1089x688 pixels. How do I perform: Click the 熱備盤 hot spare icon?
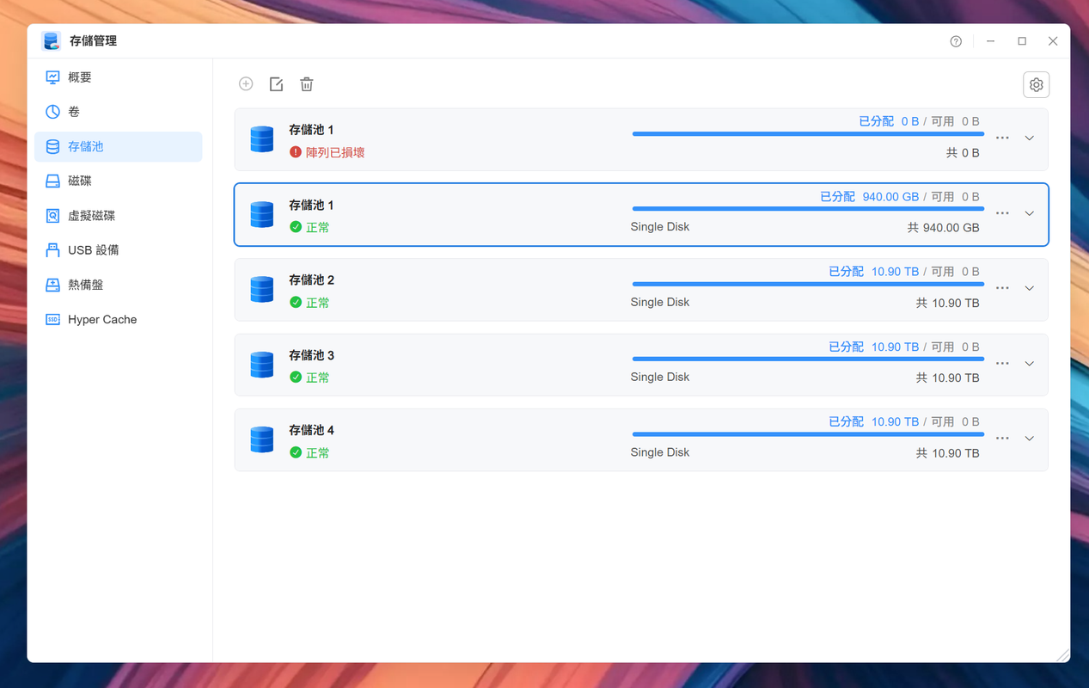(x=52, y=285)
